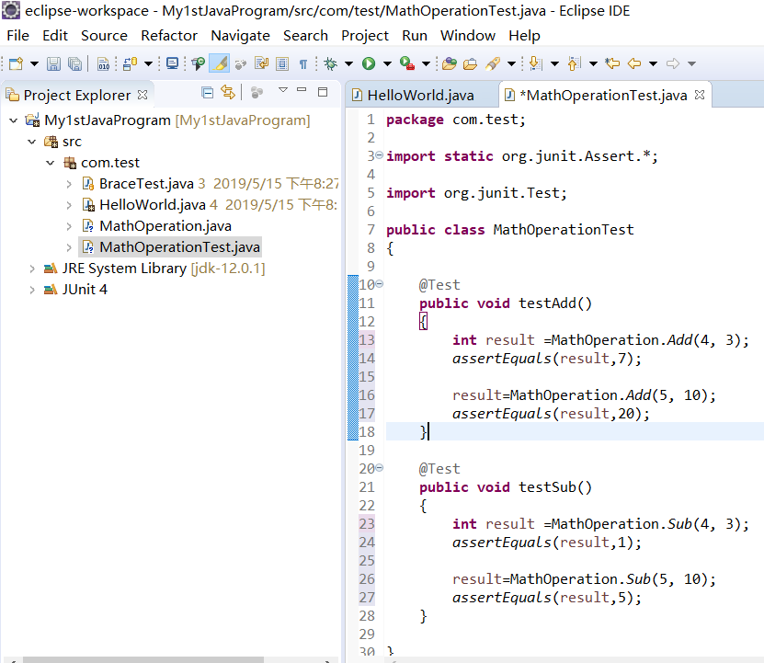
Task: Click the Open Task briefcase folder icon
Action: click(470, 63)
